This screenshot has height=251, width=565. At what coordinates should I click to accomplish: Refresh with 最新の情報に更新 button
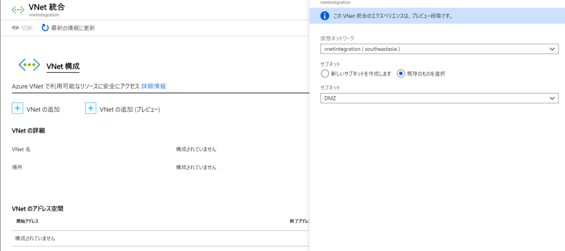tap(68, 28)
